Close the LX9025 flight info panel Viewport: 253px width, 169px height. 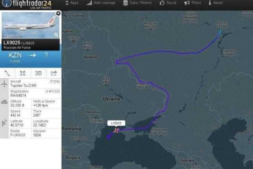(x=58, y=14)
